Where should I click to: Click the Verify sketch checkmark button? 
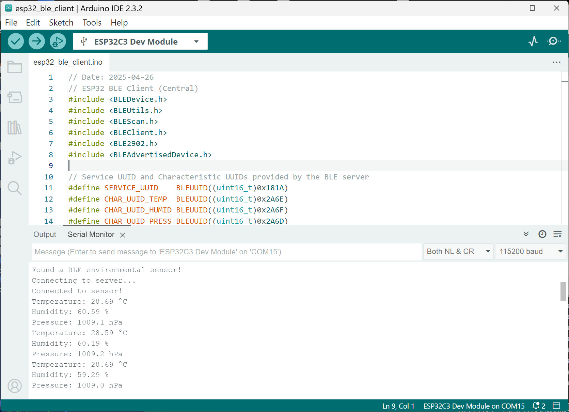tap(16, 42)
